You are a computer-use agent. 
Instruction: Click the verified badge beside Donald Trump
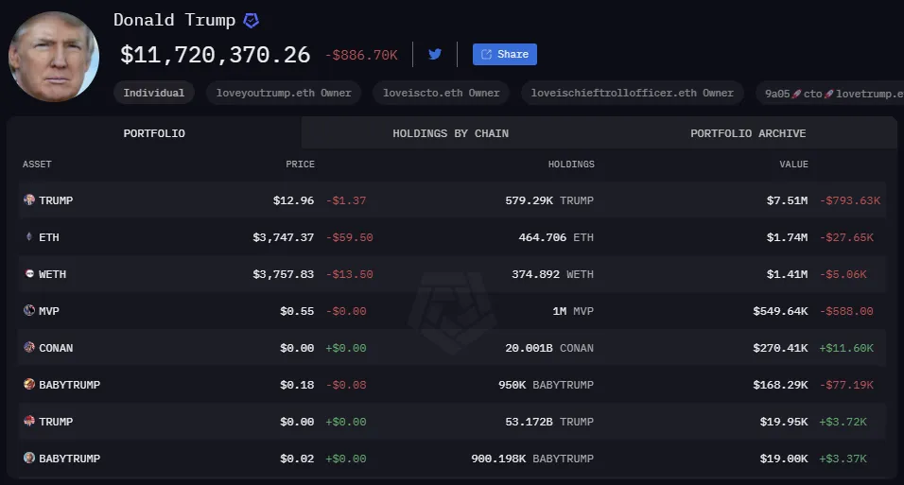tap(252, 20)
